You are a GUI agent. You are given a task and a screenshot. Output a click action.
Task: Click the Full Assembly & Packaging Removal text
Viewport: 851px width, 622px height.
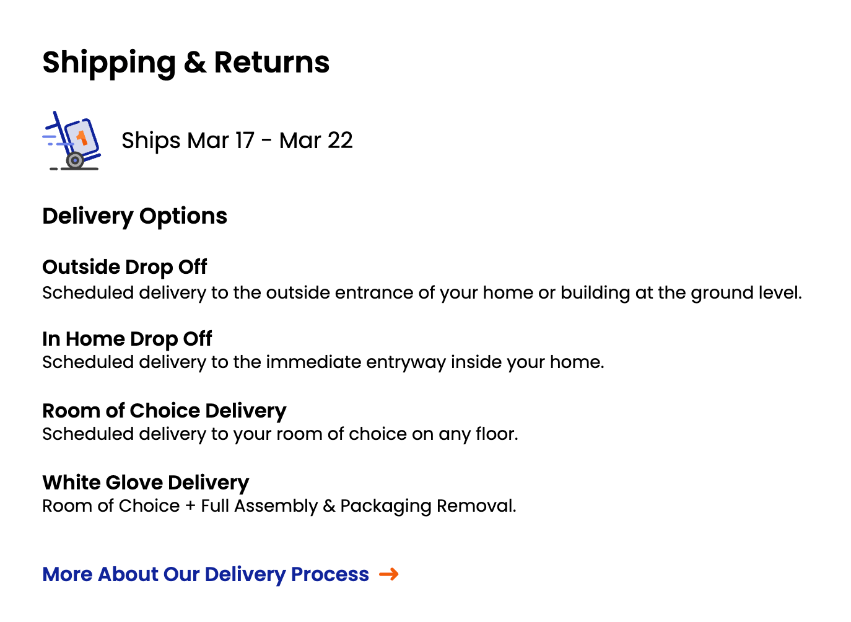[x=359, y=506]
